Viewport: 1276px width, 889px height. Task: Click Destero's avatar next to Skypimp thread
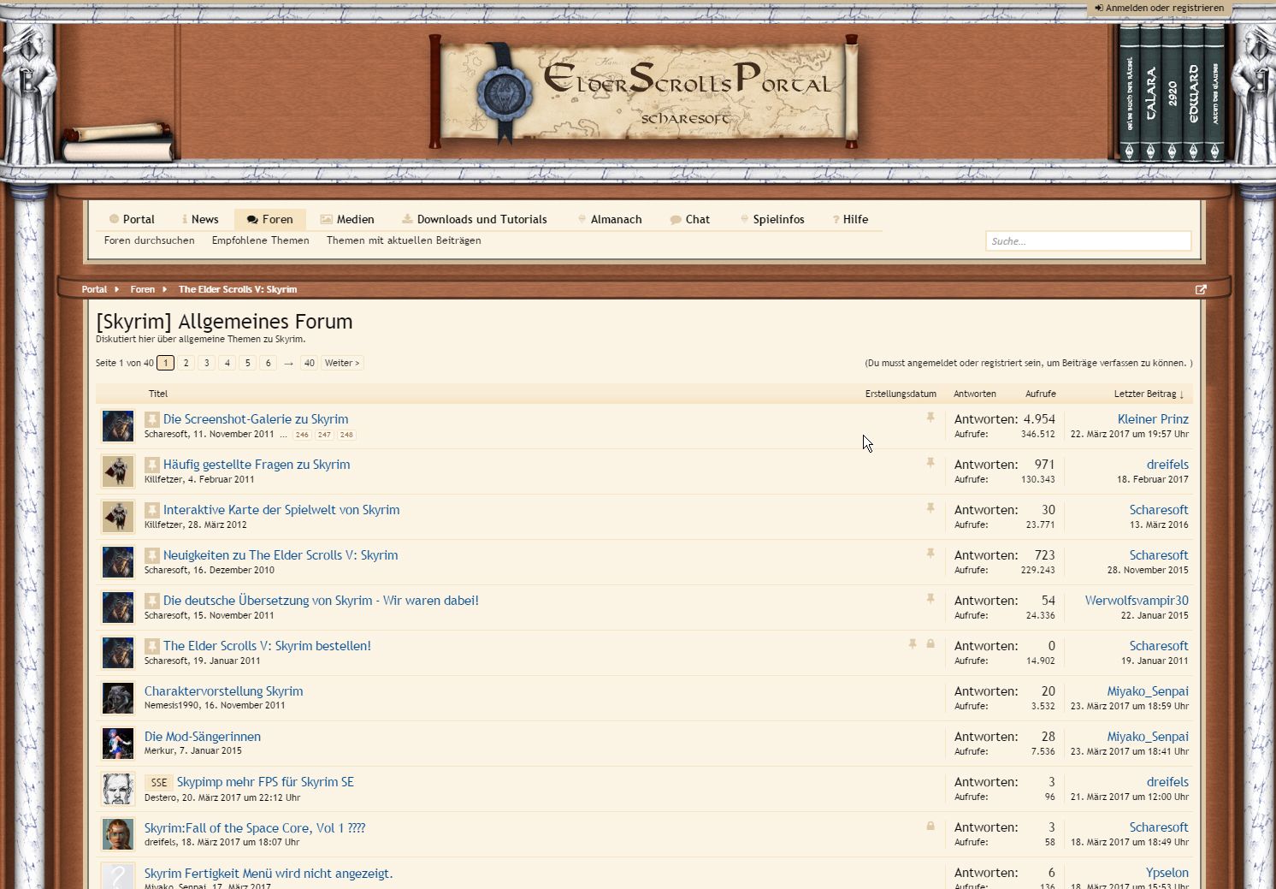click(x=118, y=789)
